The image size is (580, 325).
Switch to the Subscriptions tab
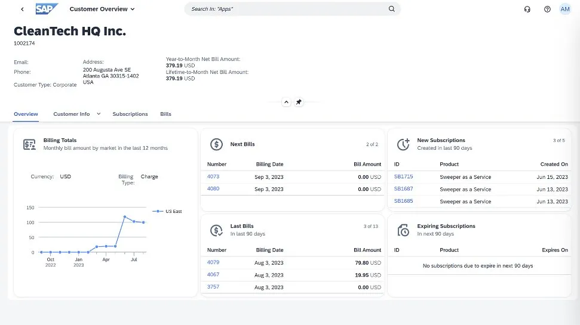[130, 114]
